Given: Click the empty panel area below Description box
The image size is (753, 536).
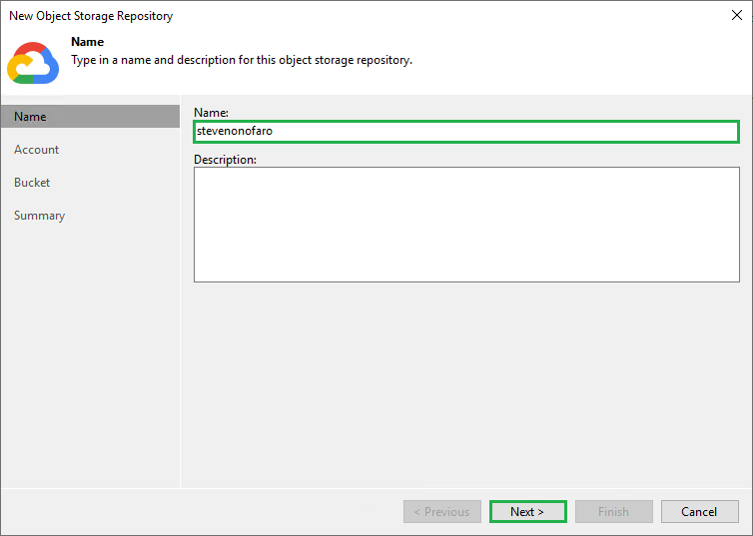Looking at the screenshot, I should click(x=465, y=379).
